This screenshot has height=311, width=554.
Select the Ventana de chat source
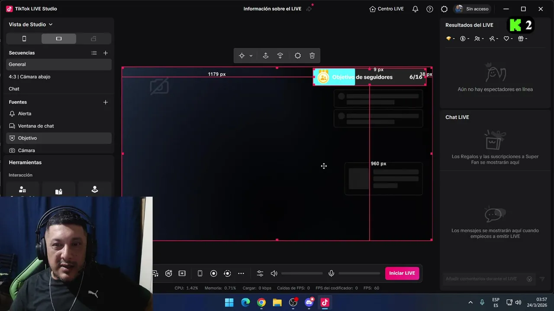(59, 126)
